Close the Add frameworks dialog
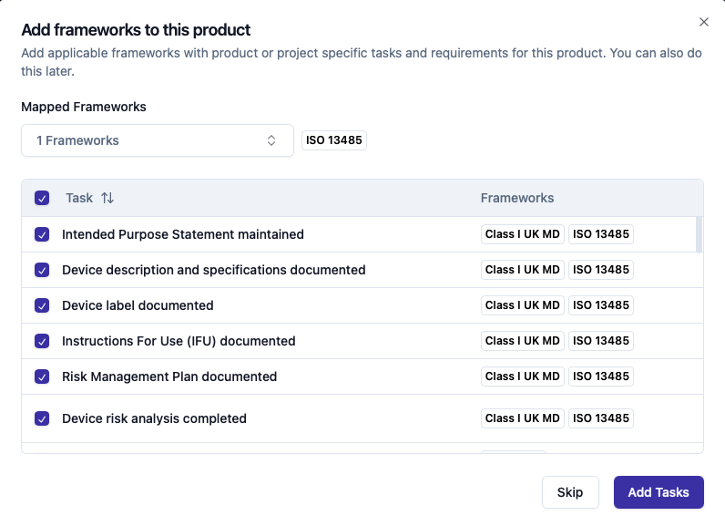 (x=704, y=22)
